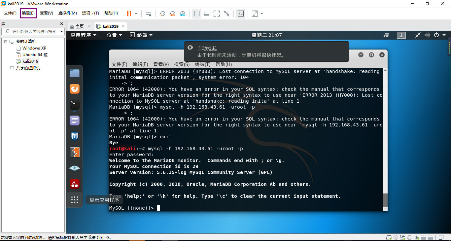Open the snapshot manager
The height and width of the screenshot is (241, 451).
tap(183, 14)
